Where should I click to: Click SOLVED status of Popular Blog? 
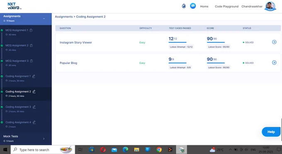click(x=248, y=63)
